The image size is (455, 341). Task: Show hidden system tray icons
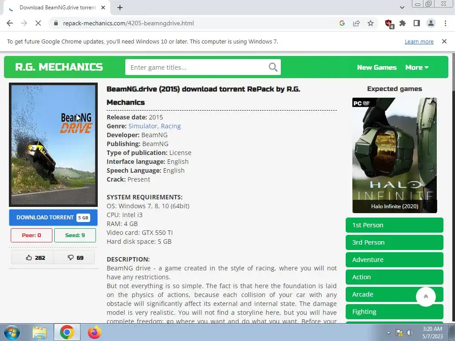click(x=388, y=333)
